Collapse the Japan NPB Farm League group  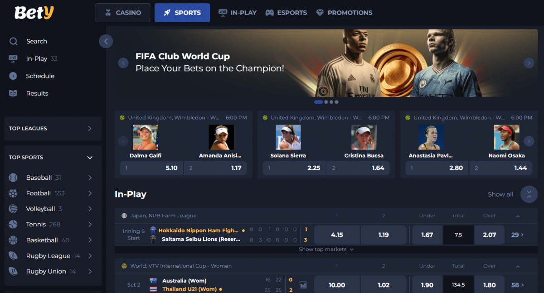point(518,216)
